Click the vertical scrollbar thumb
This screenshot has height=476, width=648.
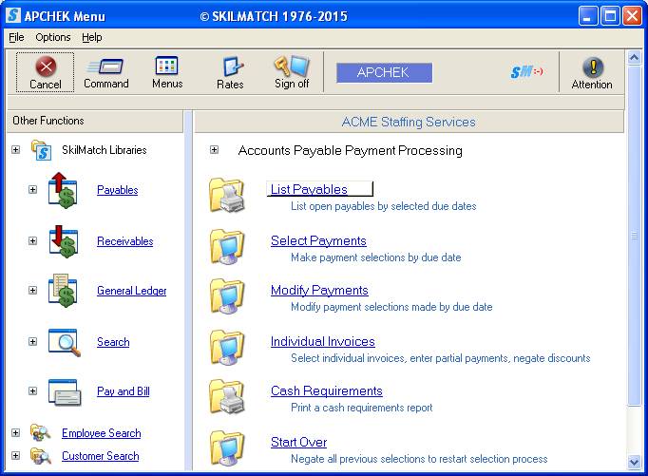[634, 236]
